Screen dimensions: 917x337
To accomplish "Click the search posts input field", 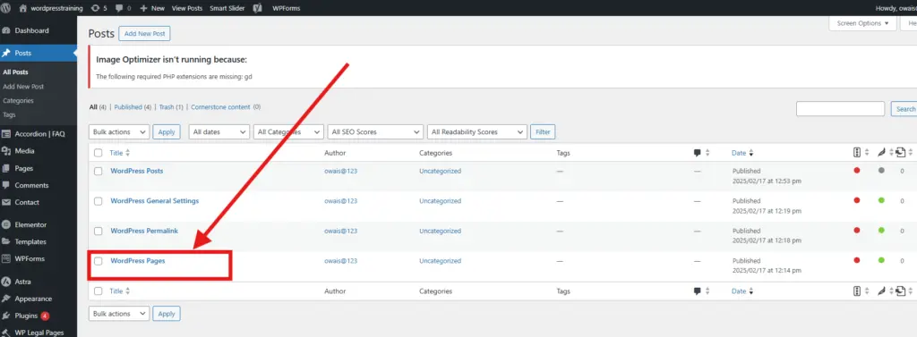I will pyautogui.click(x=840, y=109).
